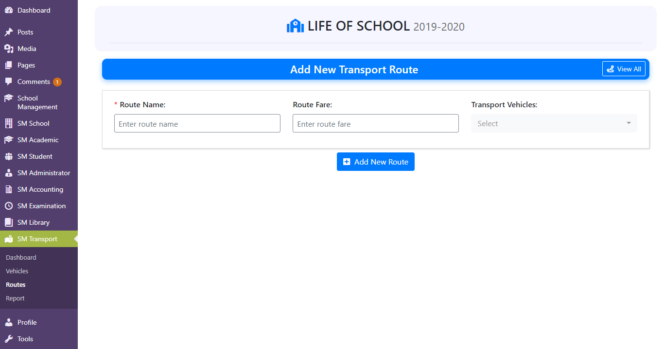Click the SM Library book icon
Screen dimensions: 664x349
click(x=9, y=222)
